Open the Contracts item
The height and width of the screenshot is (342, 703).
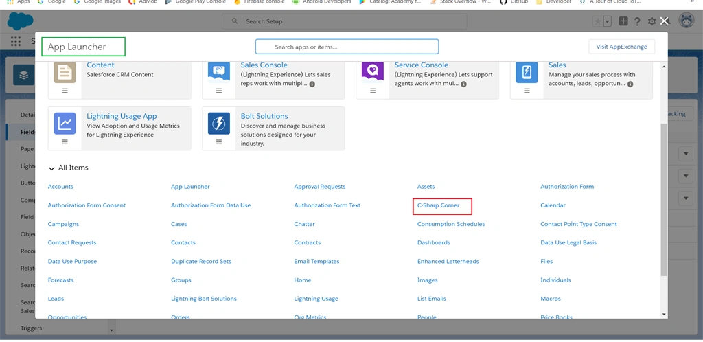[308, 242]
